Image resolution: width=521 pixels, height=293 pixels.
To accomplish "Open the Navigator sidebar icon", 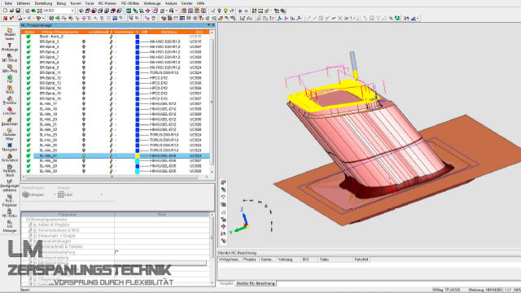I will 10,147.
